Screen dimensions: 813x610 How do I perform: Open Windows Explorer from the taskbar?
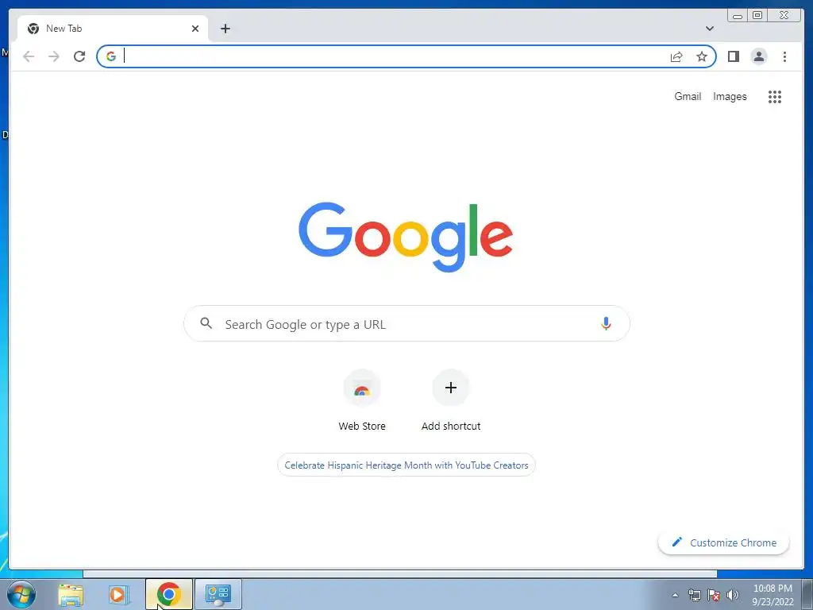point(71,594)
